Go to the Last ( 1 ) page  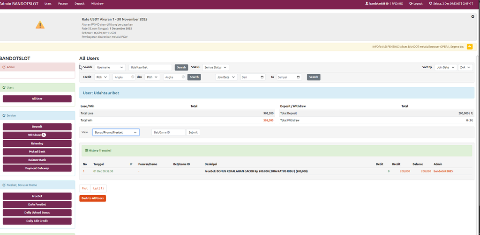point(98,188)
